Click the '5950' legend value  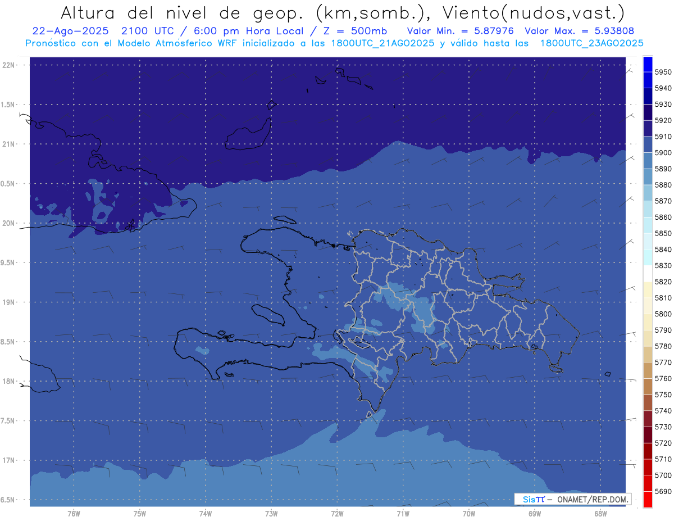(x=663, y=73)
